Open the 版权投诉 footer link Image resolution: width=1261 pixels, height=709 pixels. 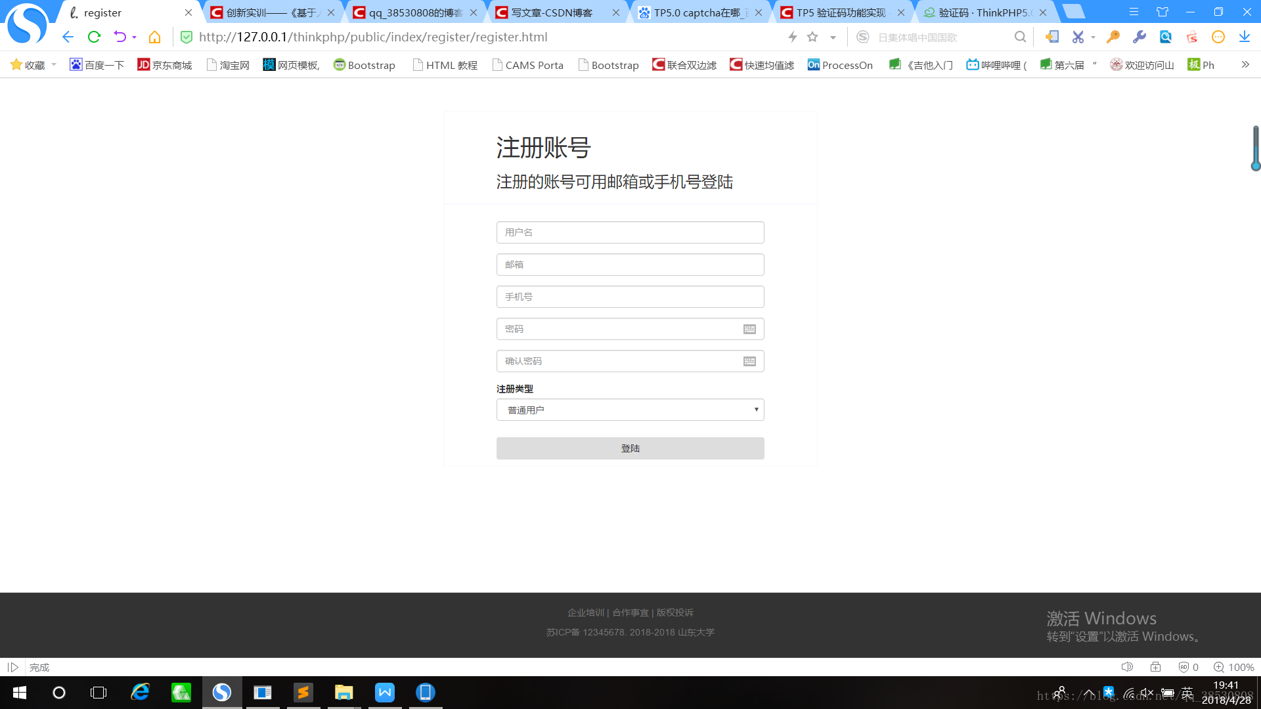pos(675,612)
